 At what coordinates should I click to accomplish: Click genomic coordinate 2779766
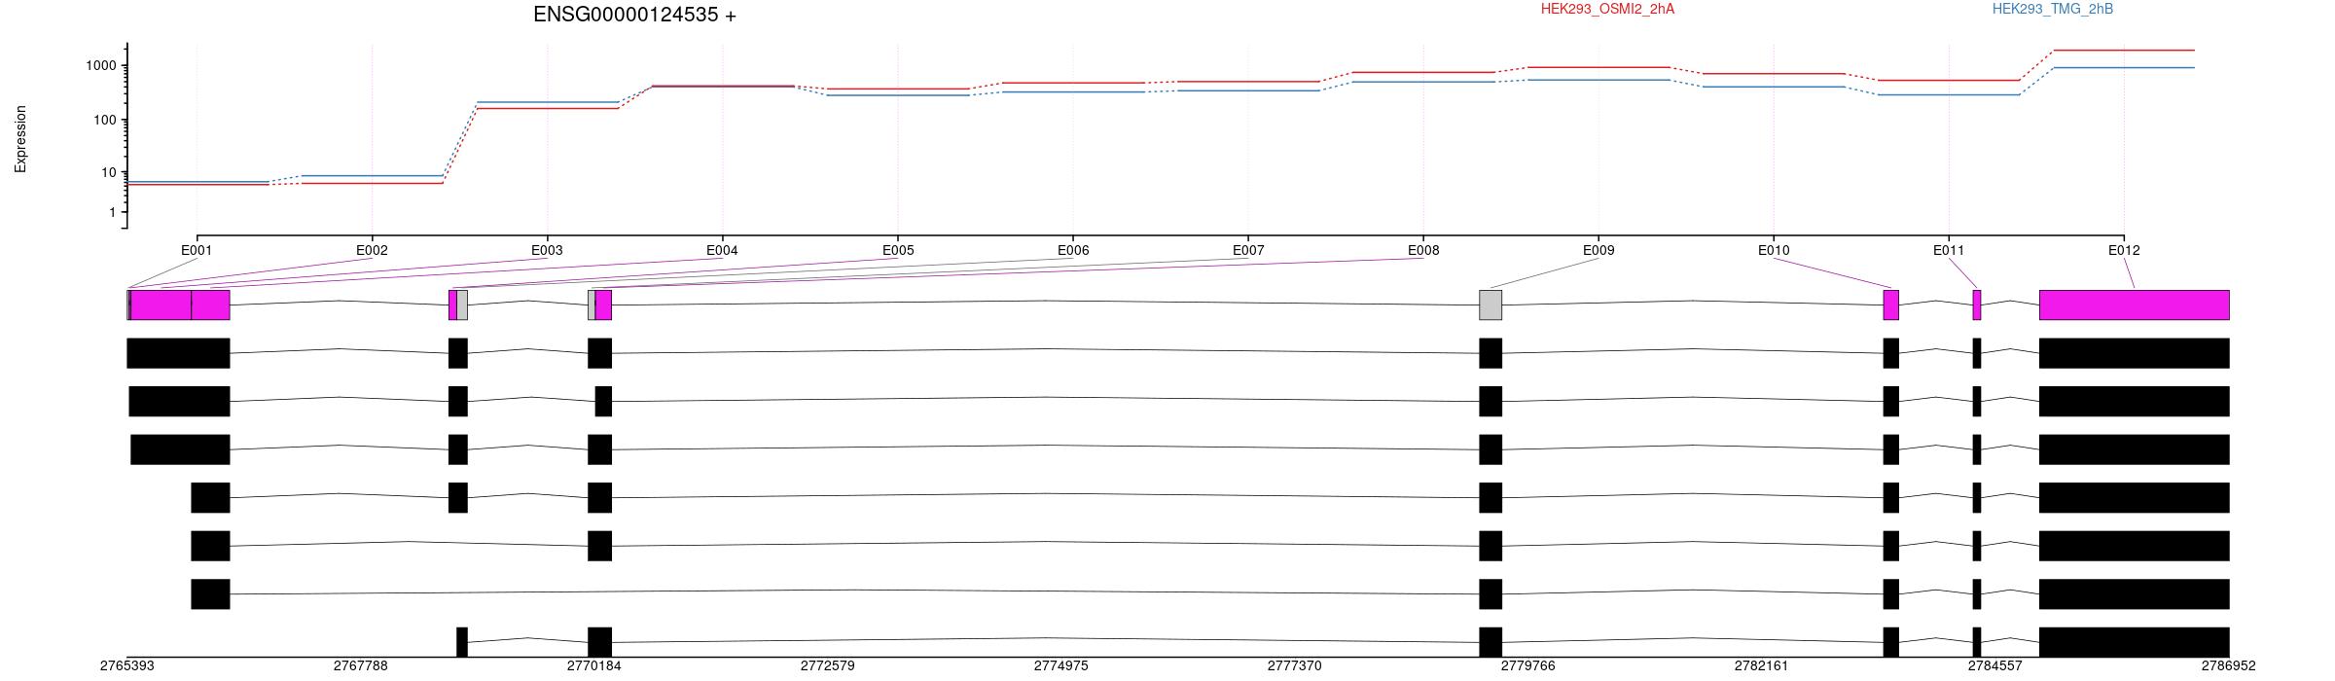1527,666
